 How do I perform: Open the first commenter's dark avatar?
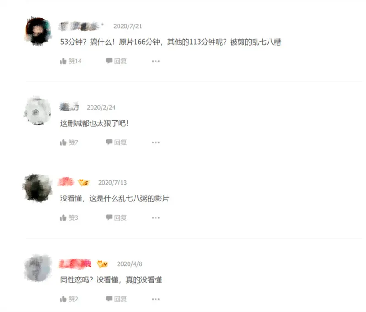point(38,31)
